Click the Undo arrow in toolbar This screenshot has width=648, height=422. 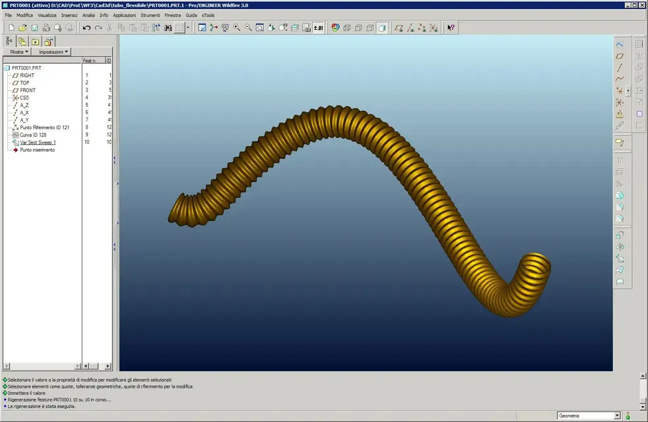coord(86,28)
